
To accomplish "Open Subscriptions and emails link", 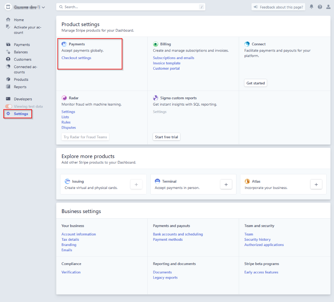I will point(174,58).
